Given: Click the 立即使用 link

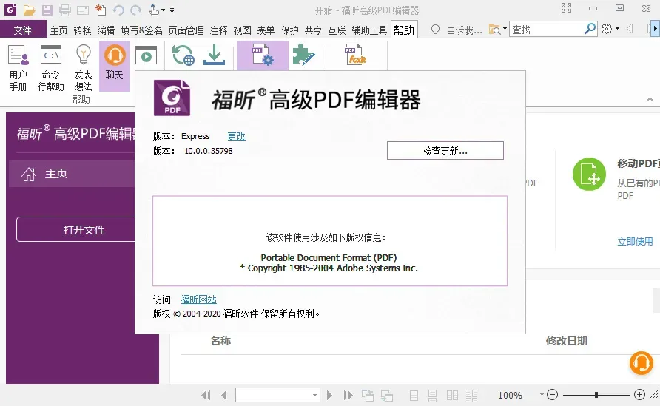Looking at the screenshot, I should pyautogui.click(x=635, y=242).
